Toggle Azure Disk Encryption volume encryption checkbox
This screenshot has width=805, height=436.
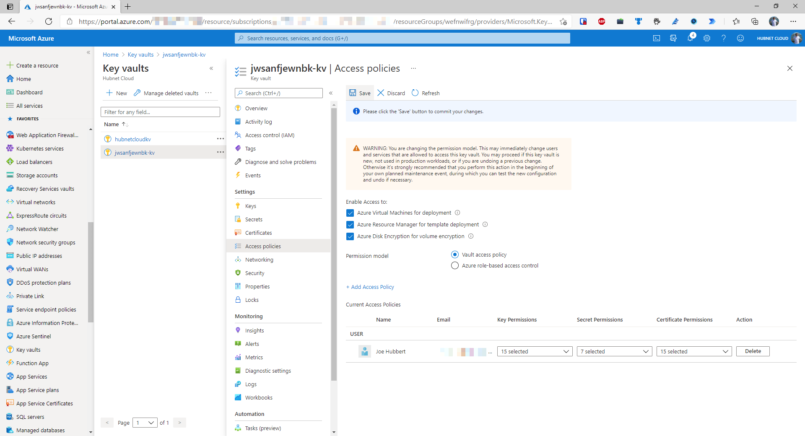coord(350,236)
